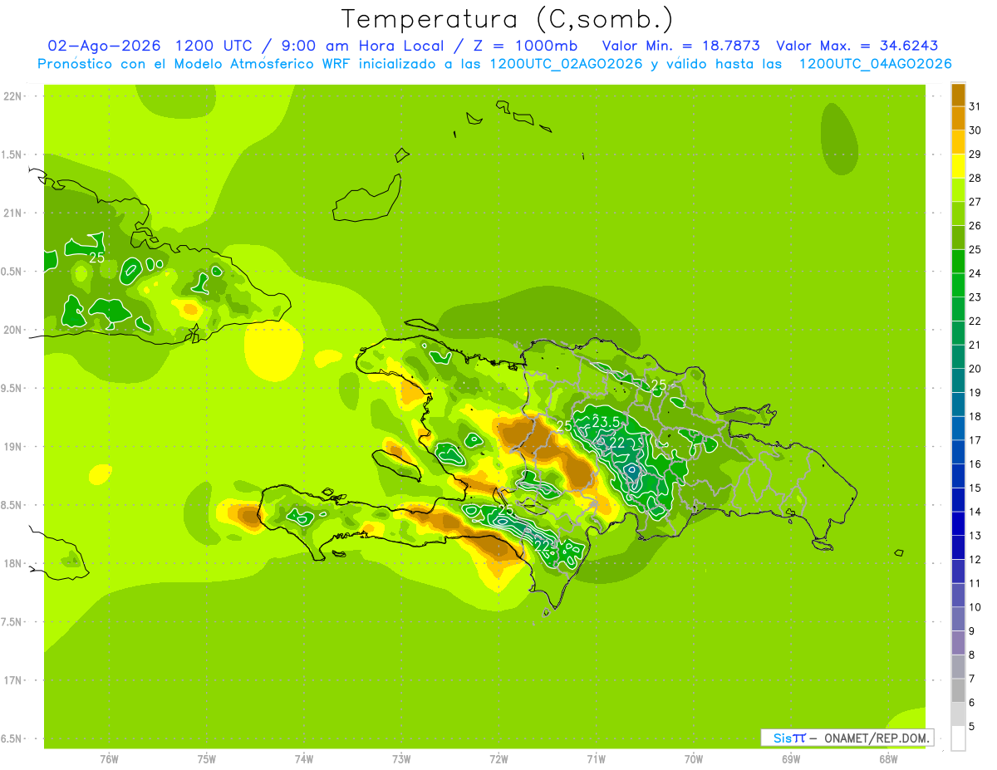Image resolution: width=997 pixels, height=770 pixels.
Task: Click the "70W" longitude axis label
Action: [x=694, y=758]
